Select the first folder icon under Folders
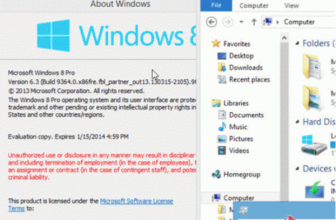Viewport: 336px width, 220px height. (312, 67)
